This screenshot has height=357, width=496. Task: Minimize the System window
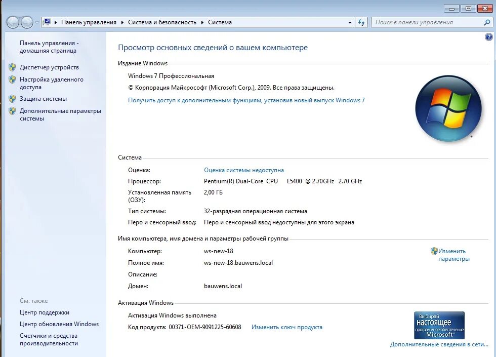tap(451, 9)
